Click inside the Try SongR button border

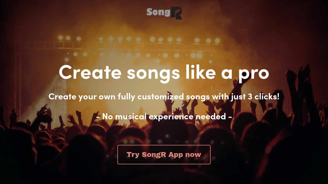pyautogui.click(x=164, y=155)
